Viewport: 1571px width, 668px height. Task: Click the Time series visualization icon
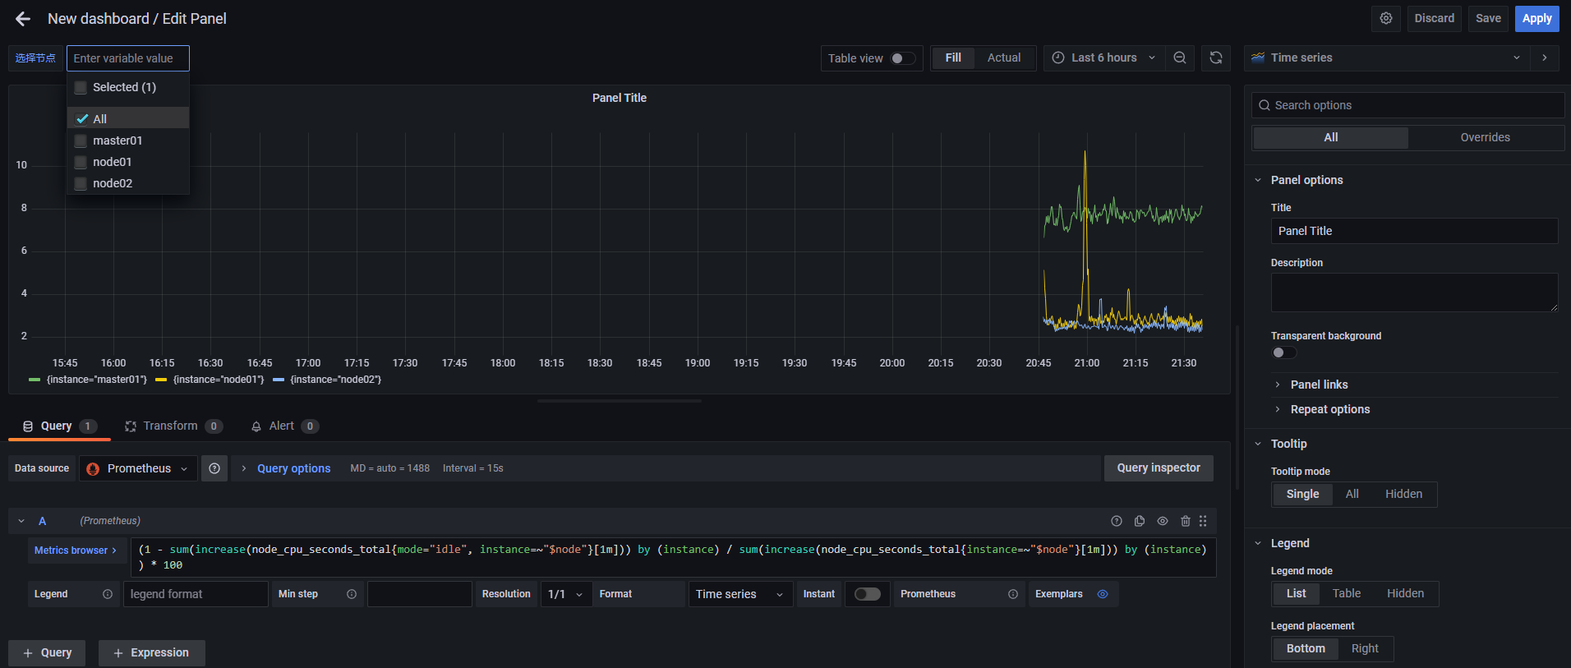(1258, 58)
